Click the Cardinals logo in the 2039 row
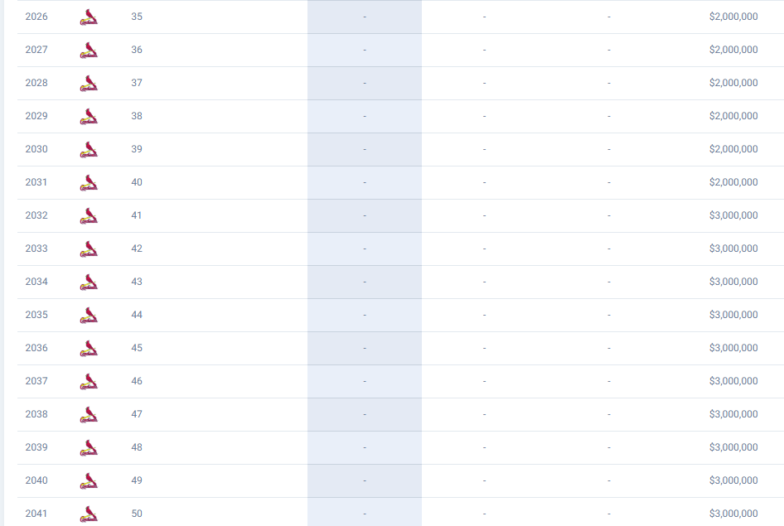The width and height of the screenshot is (784, 526). coord(89,447)
